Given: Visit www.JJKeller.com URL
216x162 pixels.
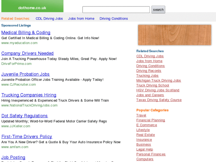Looking at the screenshot, I should 16,126.
